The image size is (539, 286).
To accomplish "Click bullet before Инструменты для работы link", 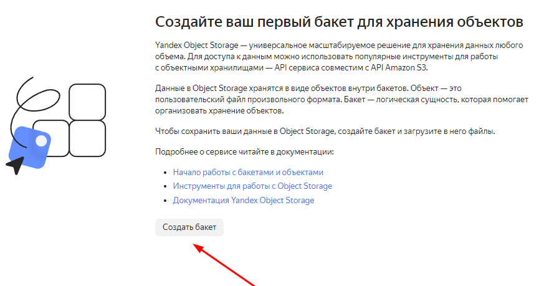I will [165, 187].
